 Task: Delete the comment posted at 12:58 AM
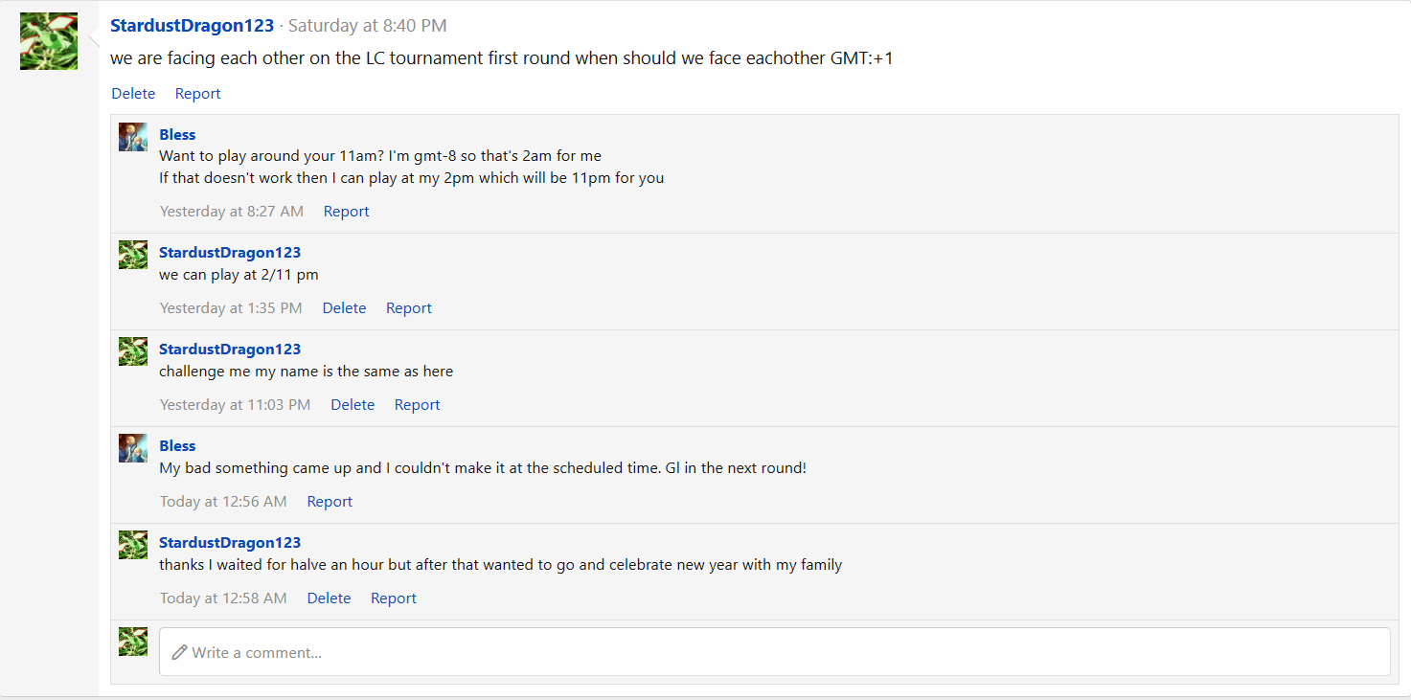point(329,598)
